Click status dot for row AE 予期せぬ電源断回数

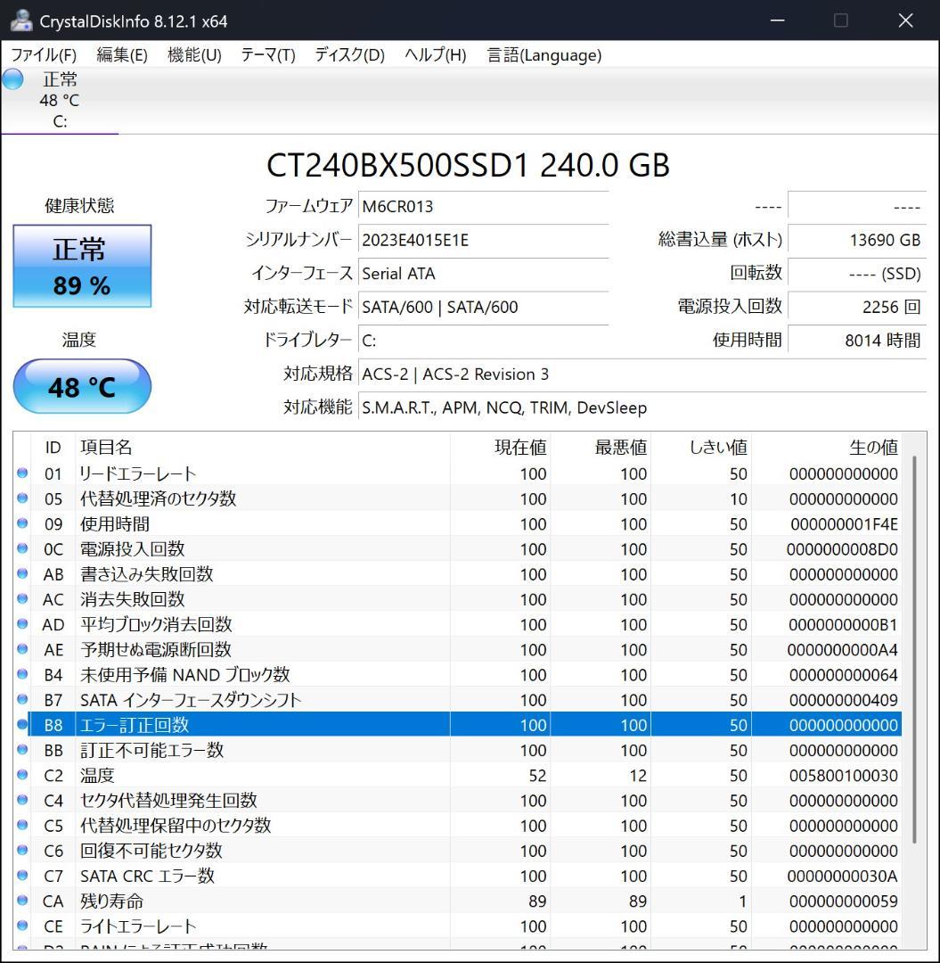pyautogui.click(x=22, y=649)
